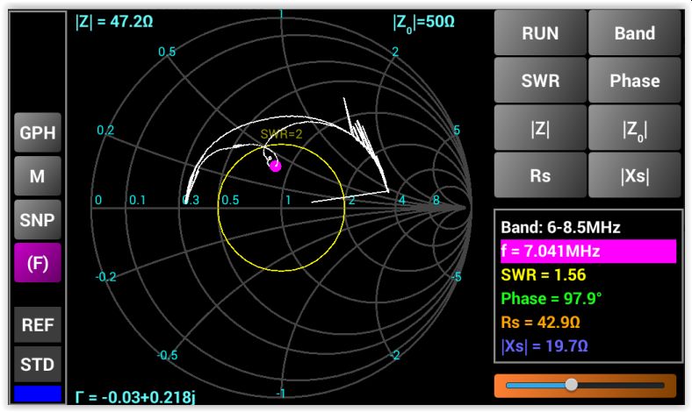Tap the |Z0| reference impedance button

pos(635,128)
